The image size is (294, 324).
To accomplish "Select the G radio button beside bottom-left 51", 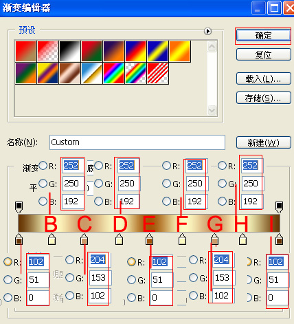I will [8, 279].
